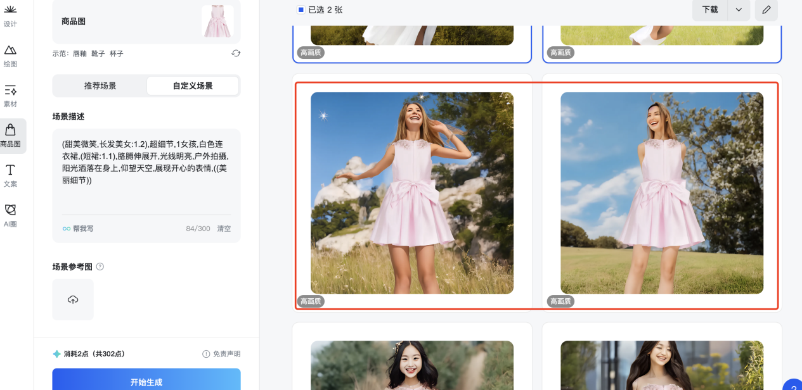This screenshot has width=802, height=390.
Task: Expand the 下载 dropdown arrow
Action: coord(739,9)
